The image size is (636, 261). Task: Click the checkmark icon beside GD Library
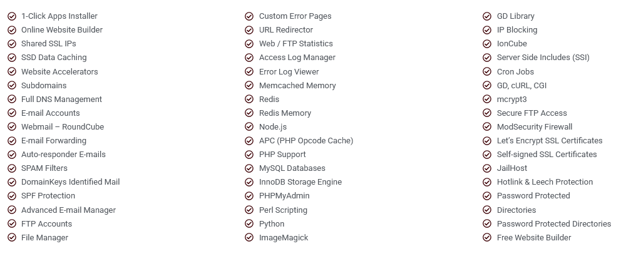coord(487,16)
